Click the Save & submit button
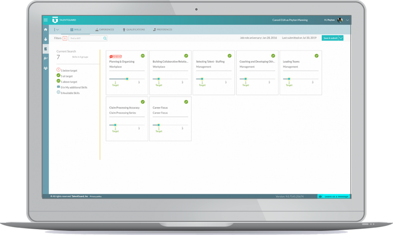 coord(330,38)
